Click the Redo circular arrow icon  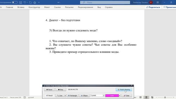[x=31, y=2]
